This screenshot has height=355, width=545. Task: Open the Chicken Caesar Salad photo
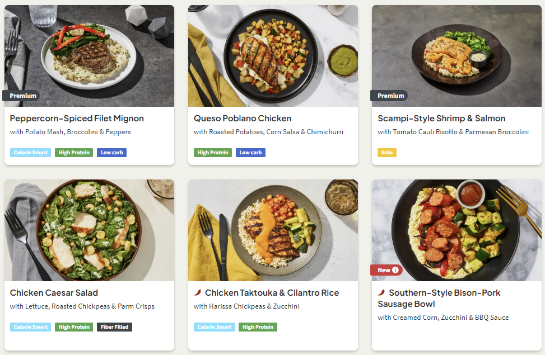tap(89, 230)
